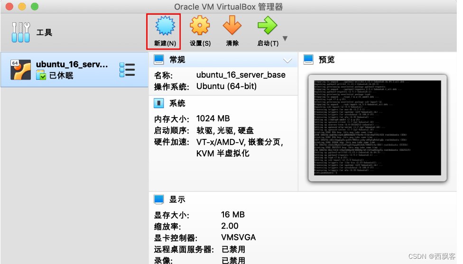Click the 1024 MB memory value
This screenshot has width=463, height=264.
coord(213,118)
